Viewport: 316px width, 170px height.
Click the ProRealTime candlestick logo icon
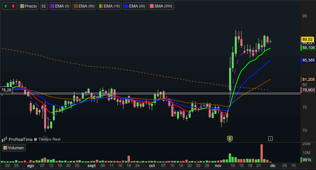point(4,139)
